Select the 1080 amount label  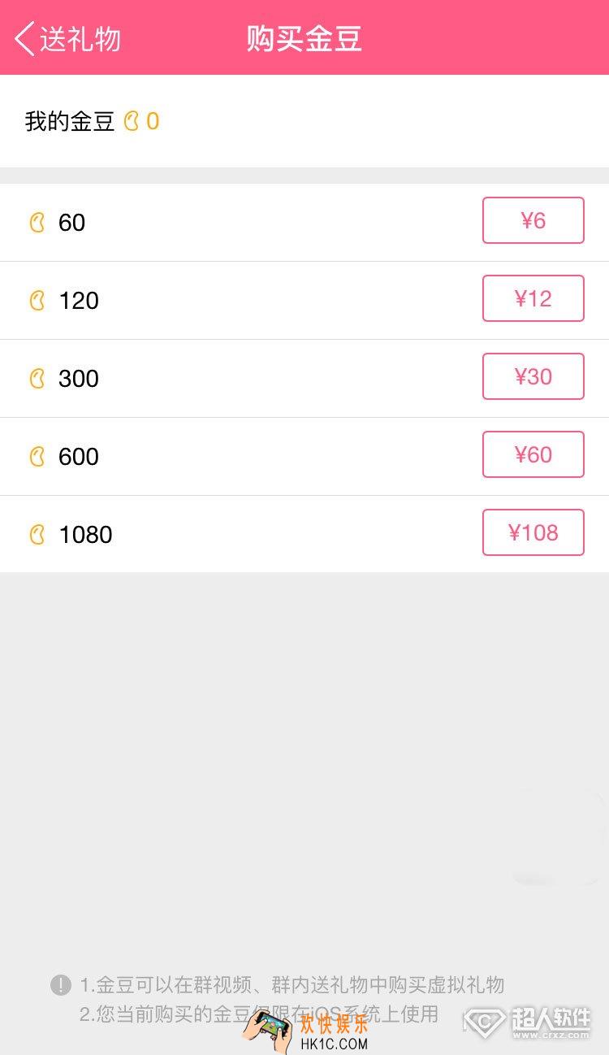[85, 535]
